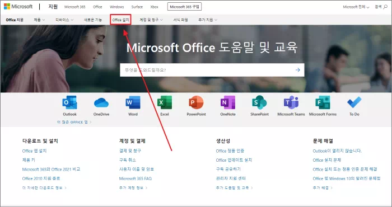
Task: Click the Microsoft logo
Action: point(18,7)
